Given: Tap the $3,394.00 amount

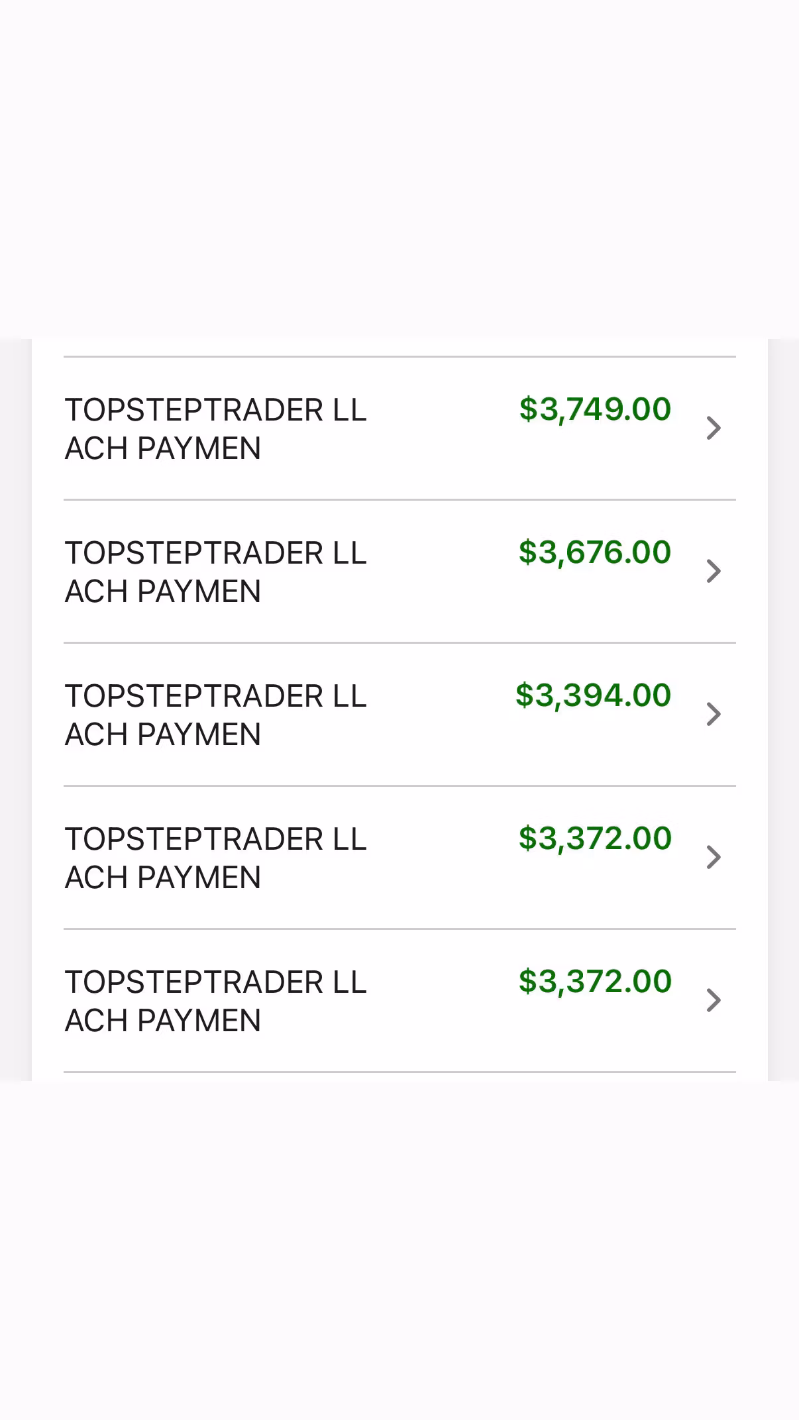Looking at the screenshot, I should (x=594, y=695).
